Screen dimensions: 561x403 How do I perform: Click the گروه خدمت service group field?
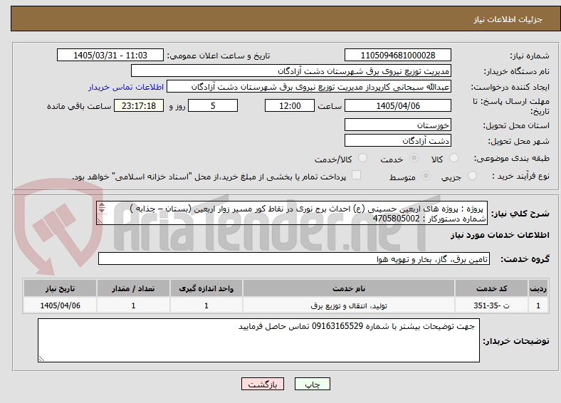pyautogui.click(x=294, y=258)
